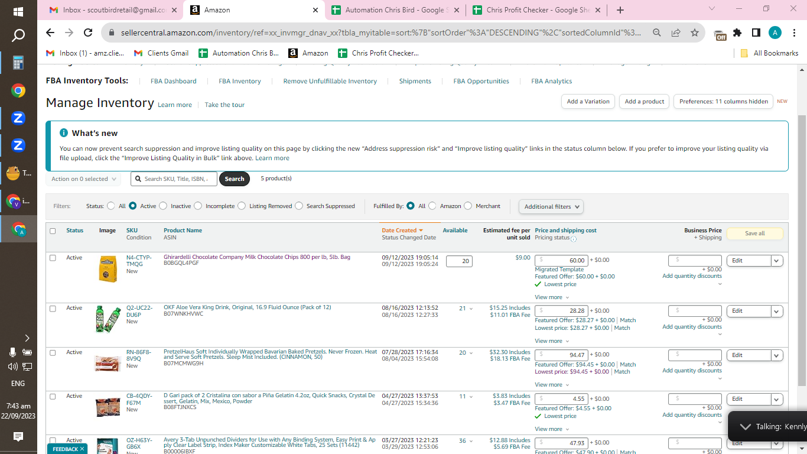Screen dimensions: 807x454
Task: Open the Amazon bookmark
Action: click(x=308, y=53)
